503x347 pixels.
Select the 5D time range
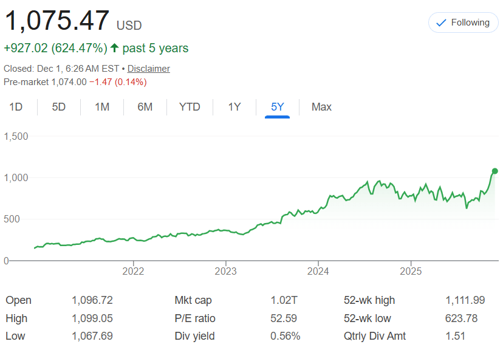[x=58, y=107]
